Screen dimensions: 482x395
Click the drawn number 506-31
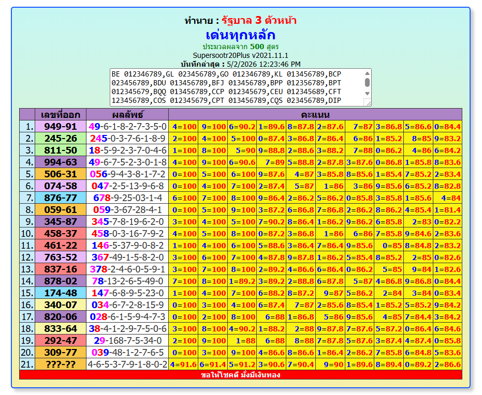[61, 174]
